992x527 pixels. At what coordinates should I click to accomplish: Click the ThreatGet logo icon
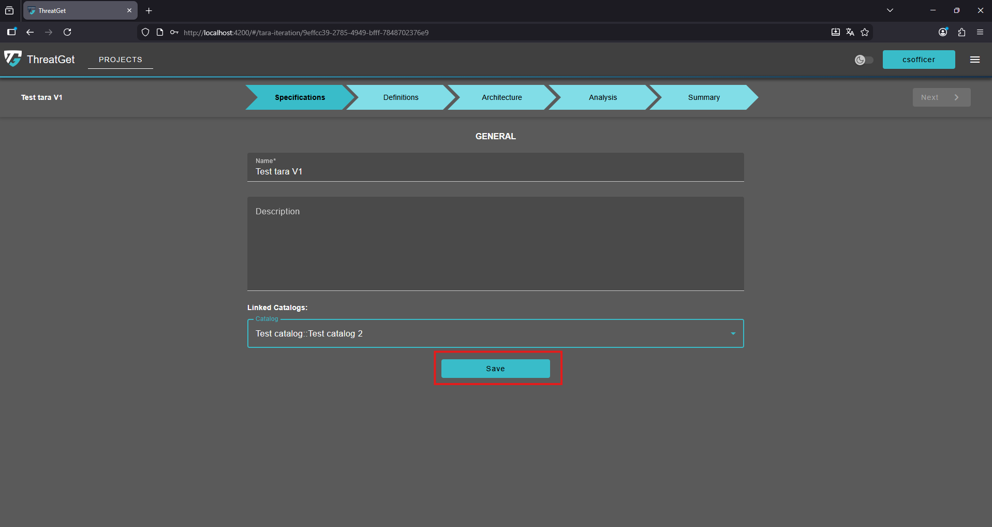[x=13, y=58]
